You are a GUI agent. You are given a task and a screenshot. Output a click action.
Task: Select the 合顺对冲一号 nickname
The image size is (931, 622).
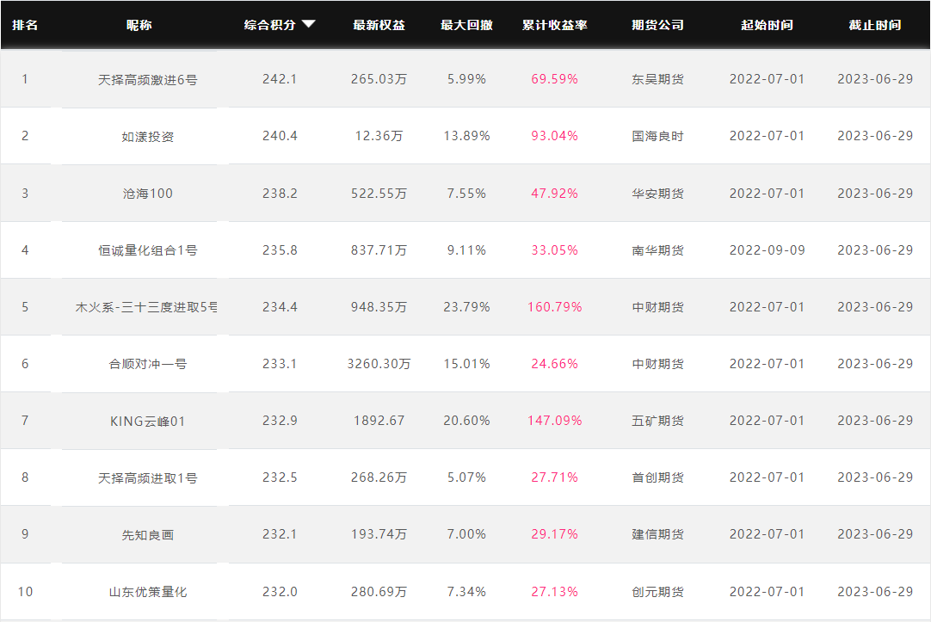[147, 364]
